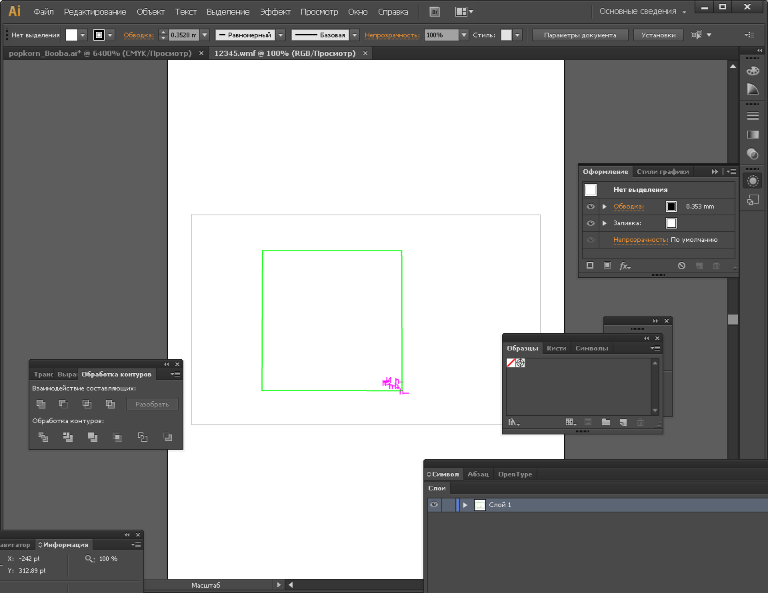Open Adobe Bridge with the Br icon

point(435,12)
